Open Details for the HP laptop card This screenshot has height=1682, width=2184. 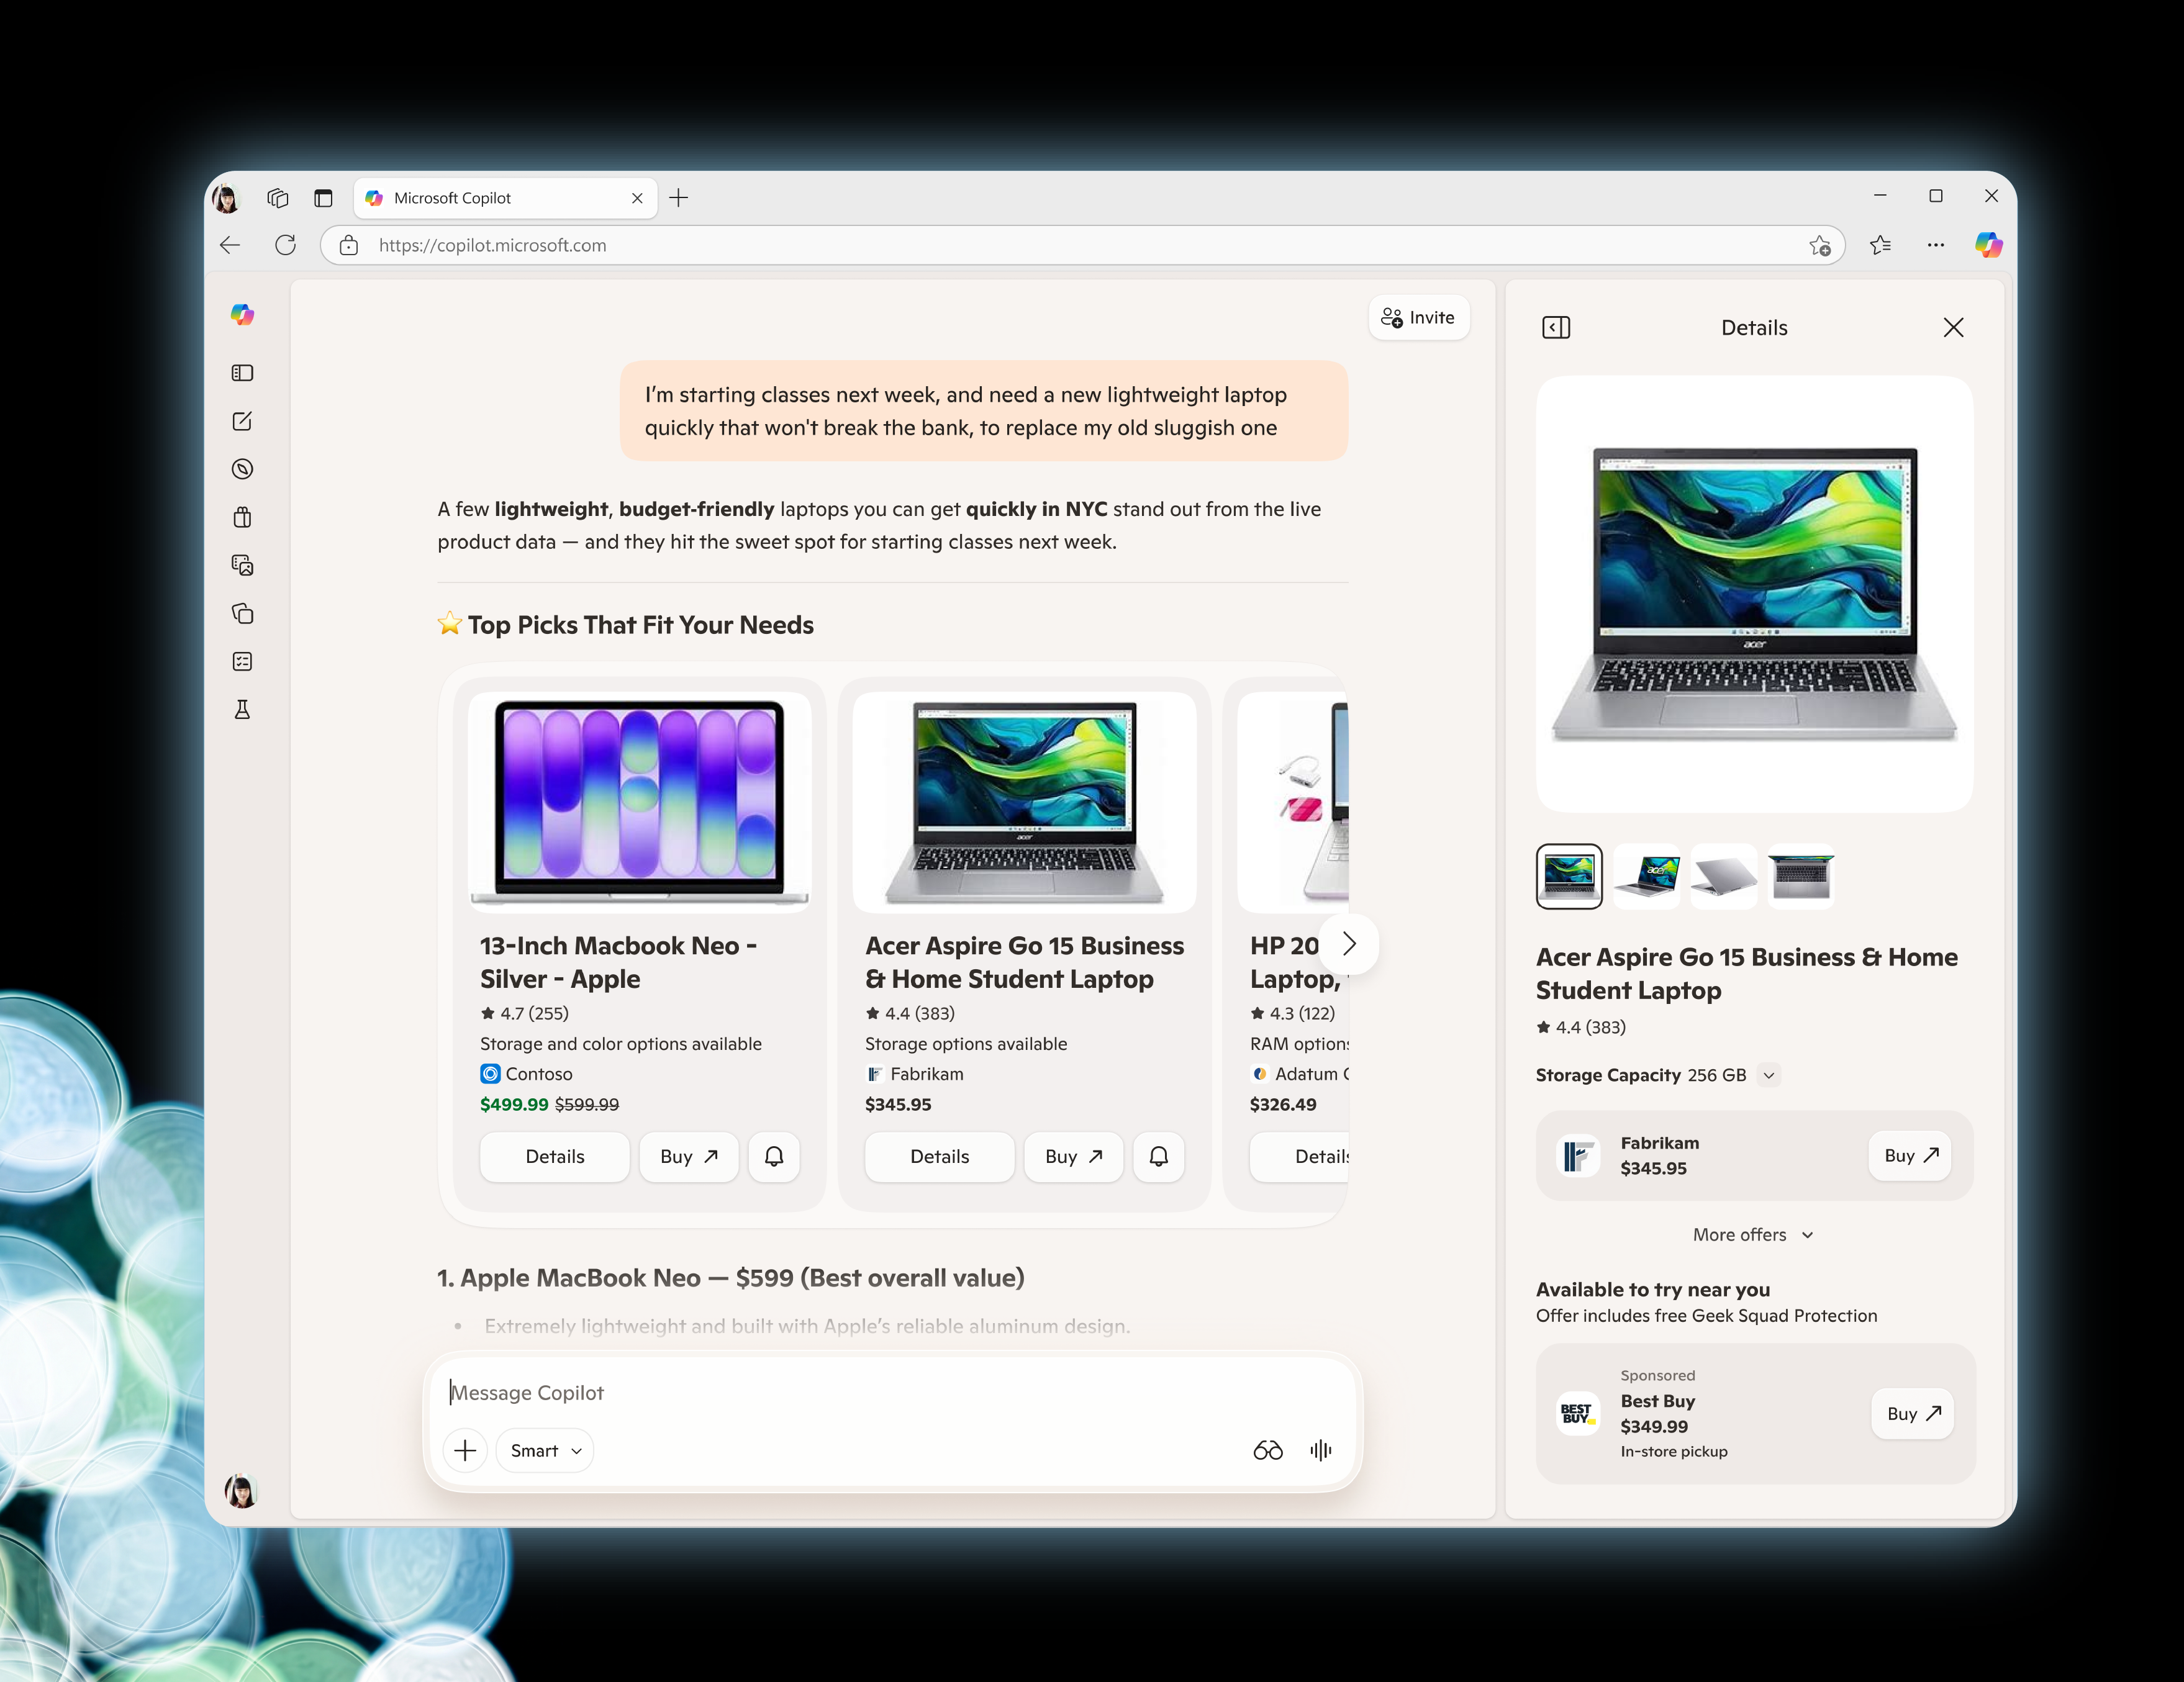(x=1300, y=1156)
